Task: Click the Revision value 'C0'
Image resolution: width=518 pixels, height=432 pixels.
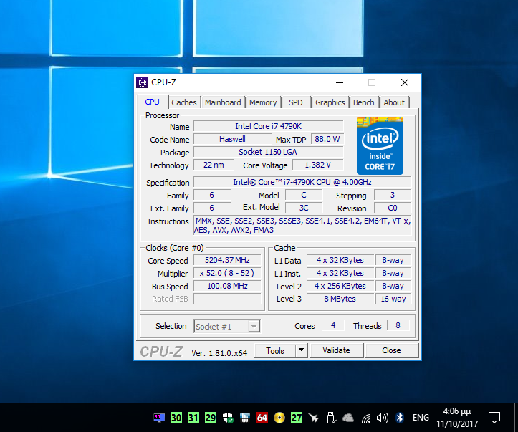Action: click(393, 208)
